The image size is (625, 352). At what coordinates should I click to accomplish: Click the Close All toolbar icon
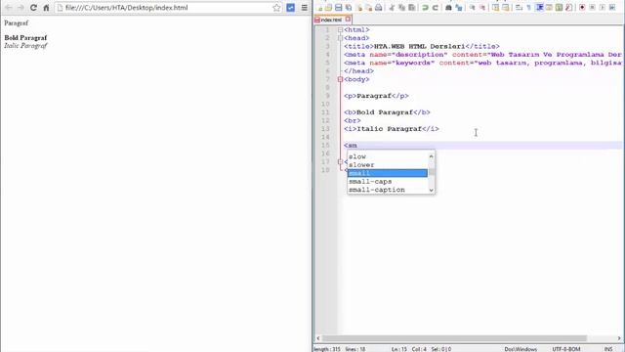click(369, 8)
